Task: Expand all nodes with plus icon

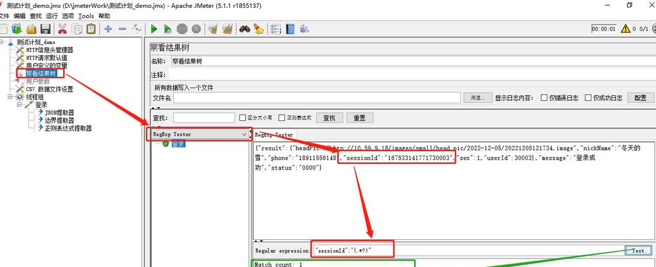Action: point(108,29)
